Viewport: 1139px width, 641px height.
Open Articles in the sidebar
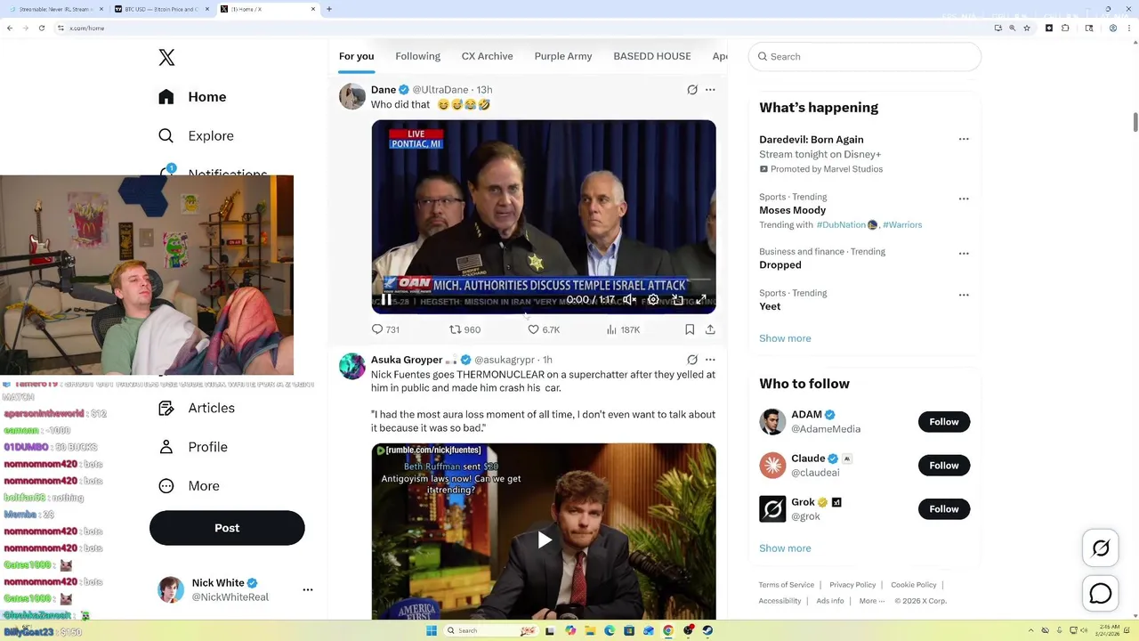[x=197, y=408]
